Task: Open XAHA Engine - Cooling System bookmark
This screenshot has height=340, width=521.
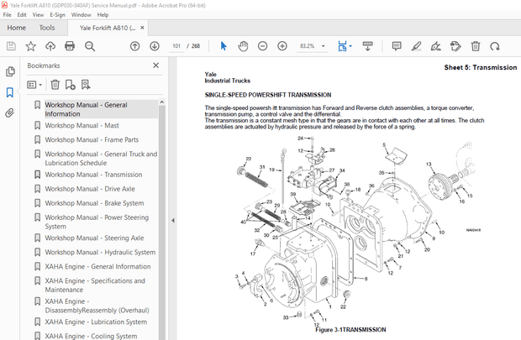Action: tap(91, 336)
